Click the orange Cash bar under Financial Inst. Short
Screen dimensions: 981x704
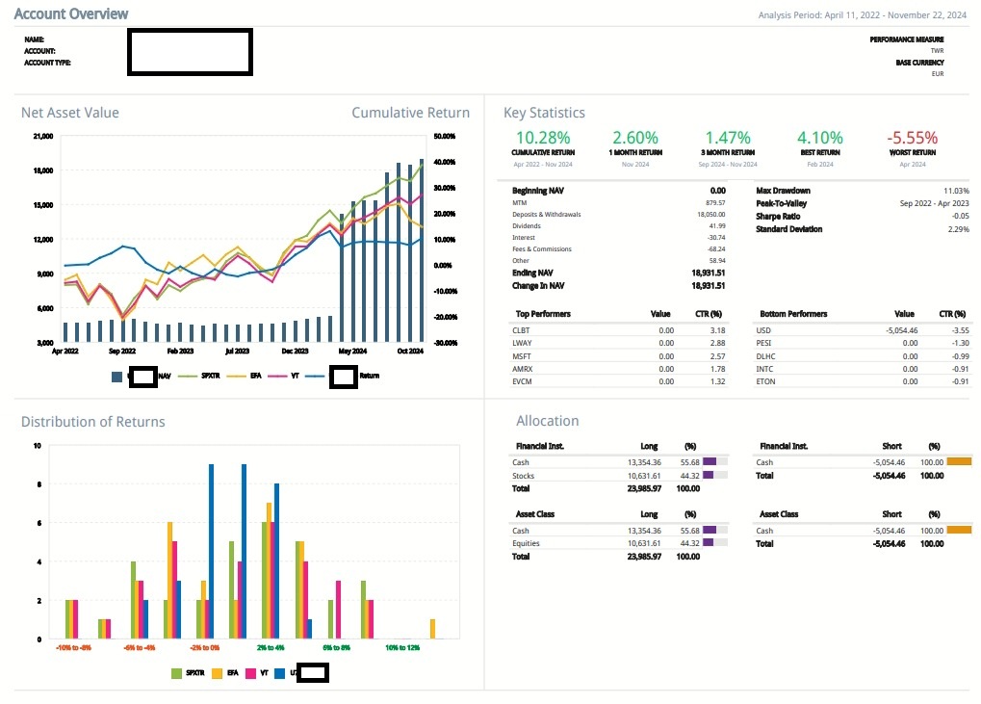(959, 462)
